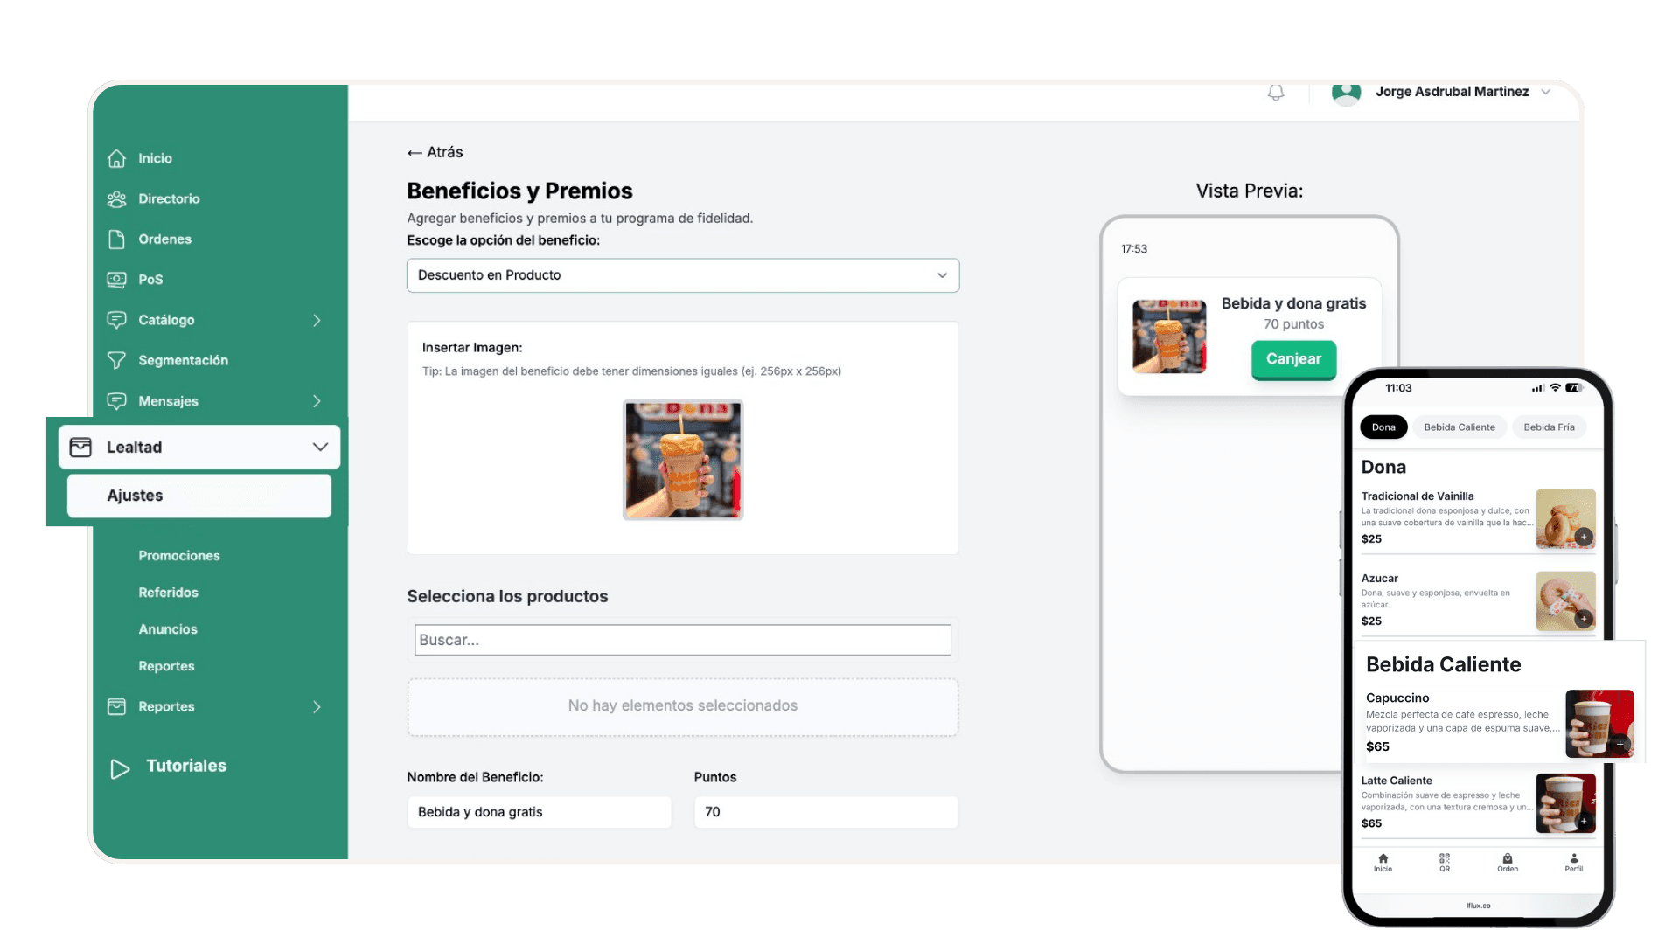Open Jorge Asdrubal Martinez profile menu
Viewport: 1679px width, 944px height.
[1452, 92]
